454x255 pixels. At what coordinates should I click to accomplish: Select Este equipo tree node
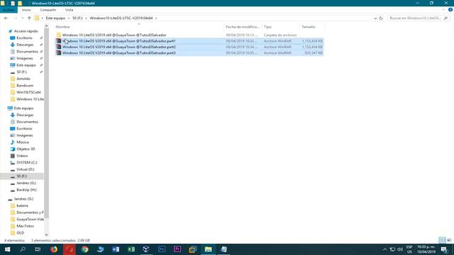click(23, 108)
